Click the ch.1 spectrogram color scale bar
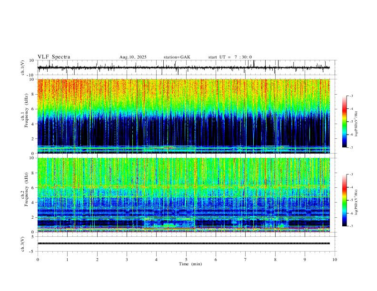This screenshot has width=377, height=291. coord(344,122)
